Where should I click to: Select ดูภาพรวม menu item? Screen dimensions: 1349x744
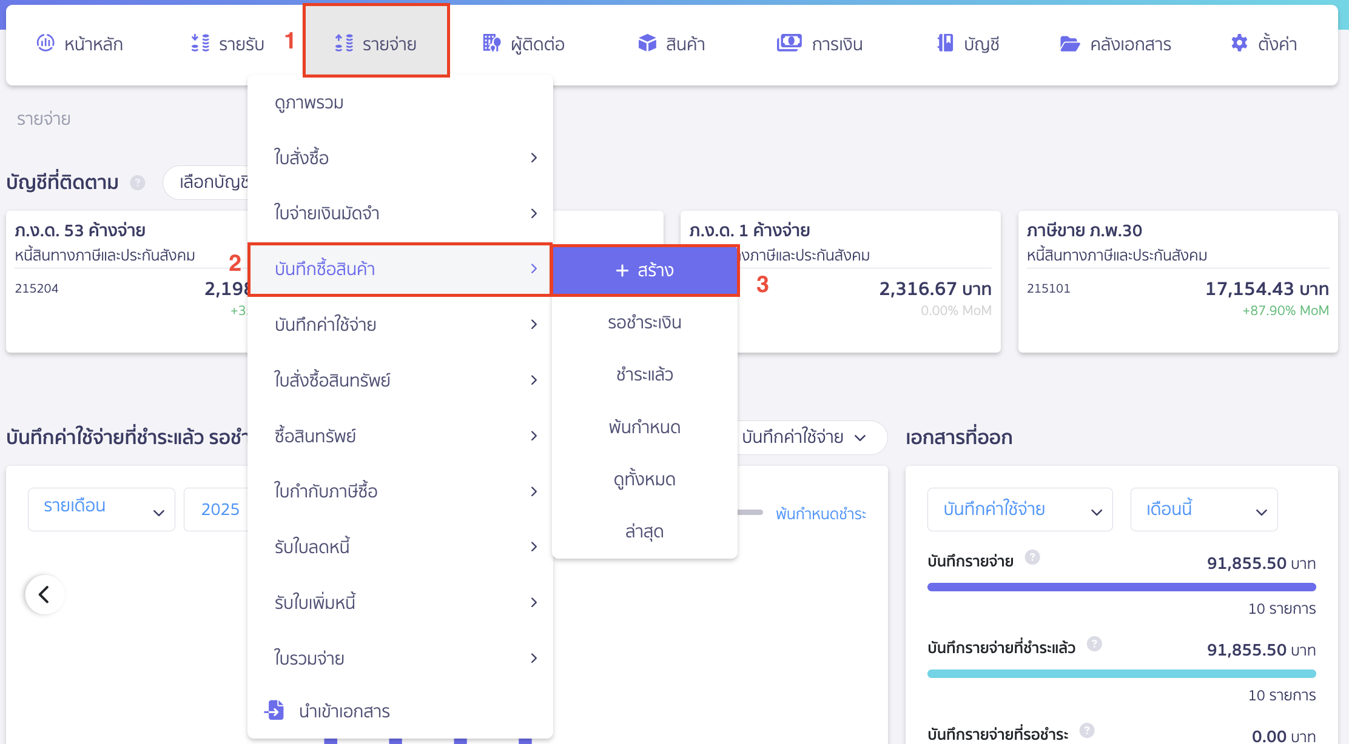pyautogui.click(x=400, y=103)
